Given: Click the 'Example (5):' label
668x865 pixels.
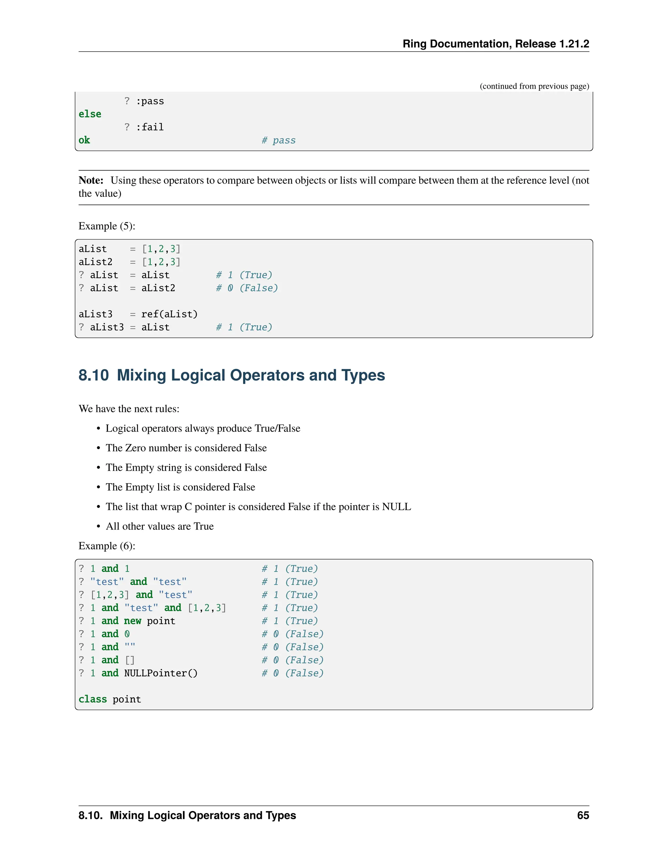Looking at the screenshot, I should [107, 226].
